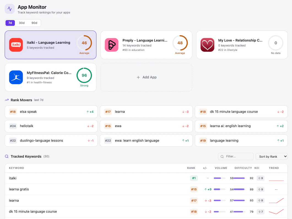This screenshot has height=219, width=292.
Task: Click the Add App button
Action: [x=146, y=77]
